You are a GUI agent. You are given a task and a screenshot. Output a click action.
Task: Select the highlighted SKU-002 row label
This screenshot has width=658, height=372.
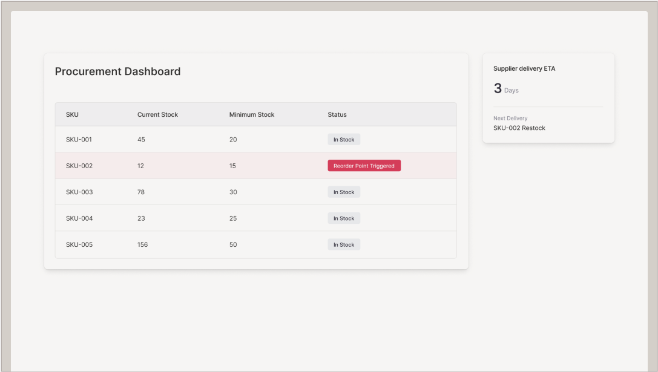coord(79,166)
